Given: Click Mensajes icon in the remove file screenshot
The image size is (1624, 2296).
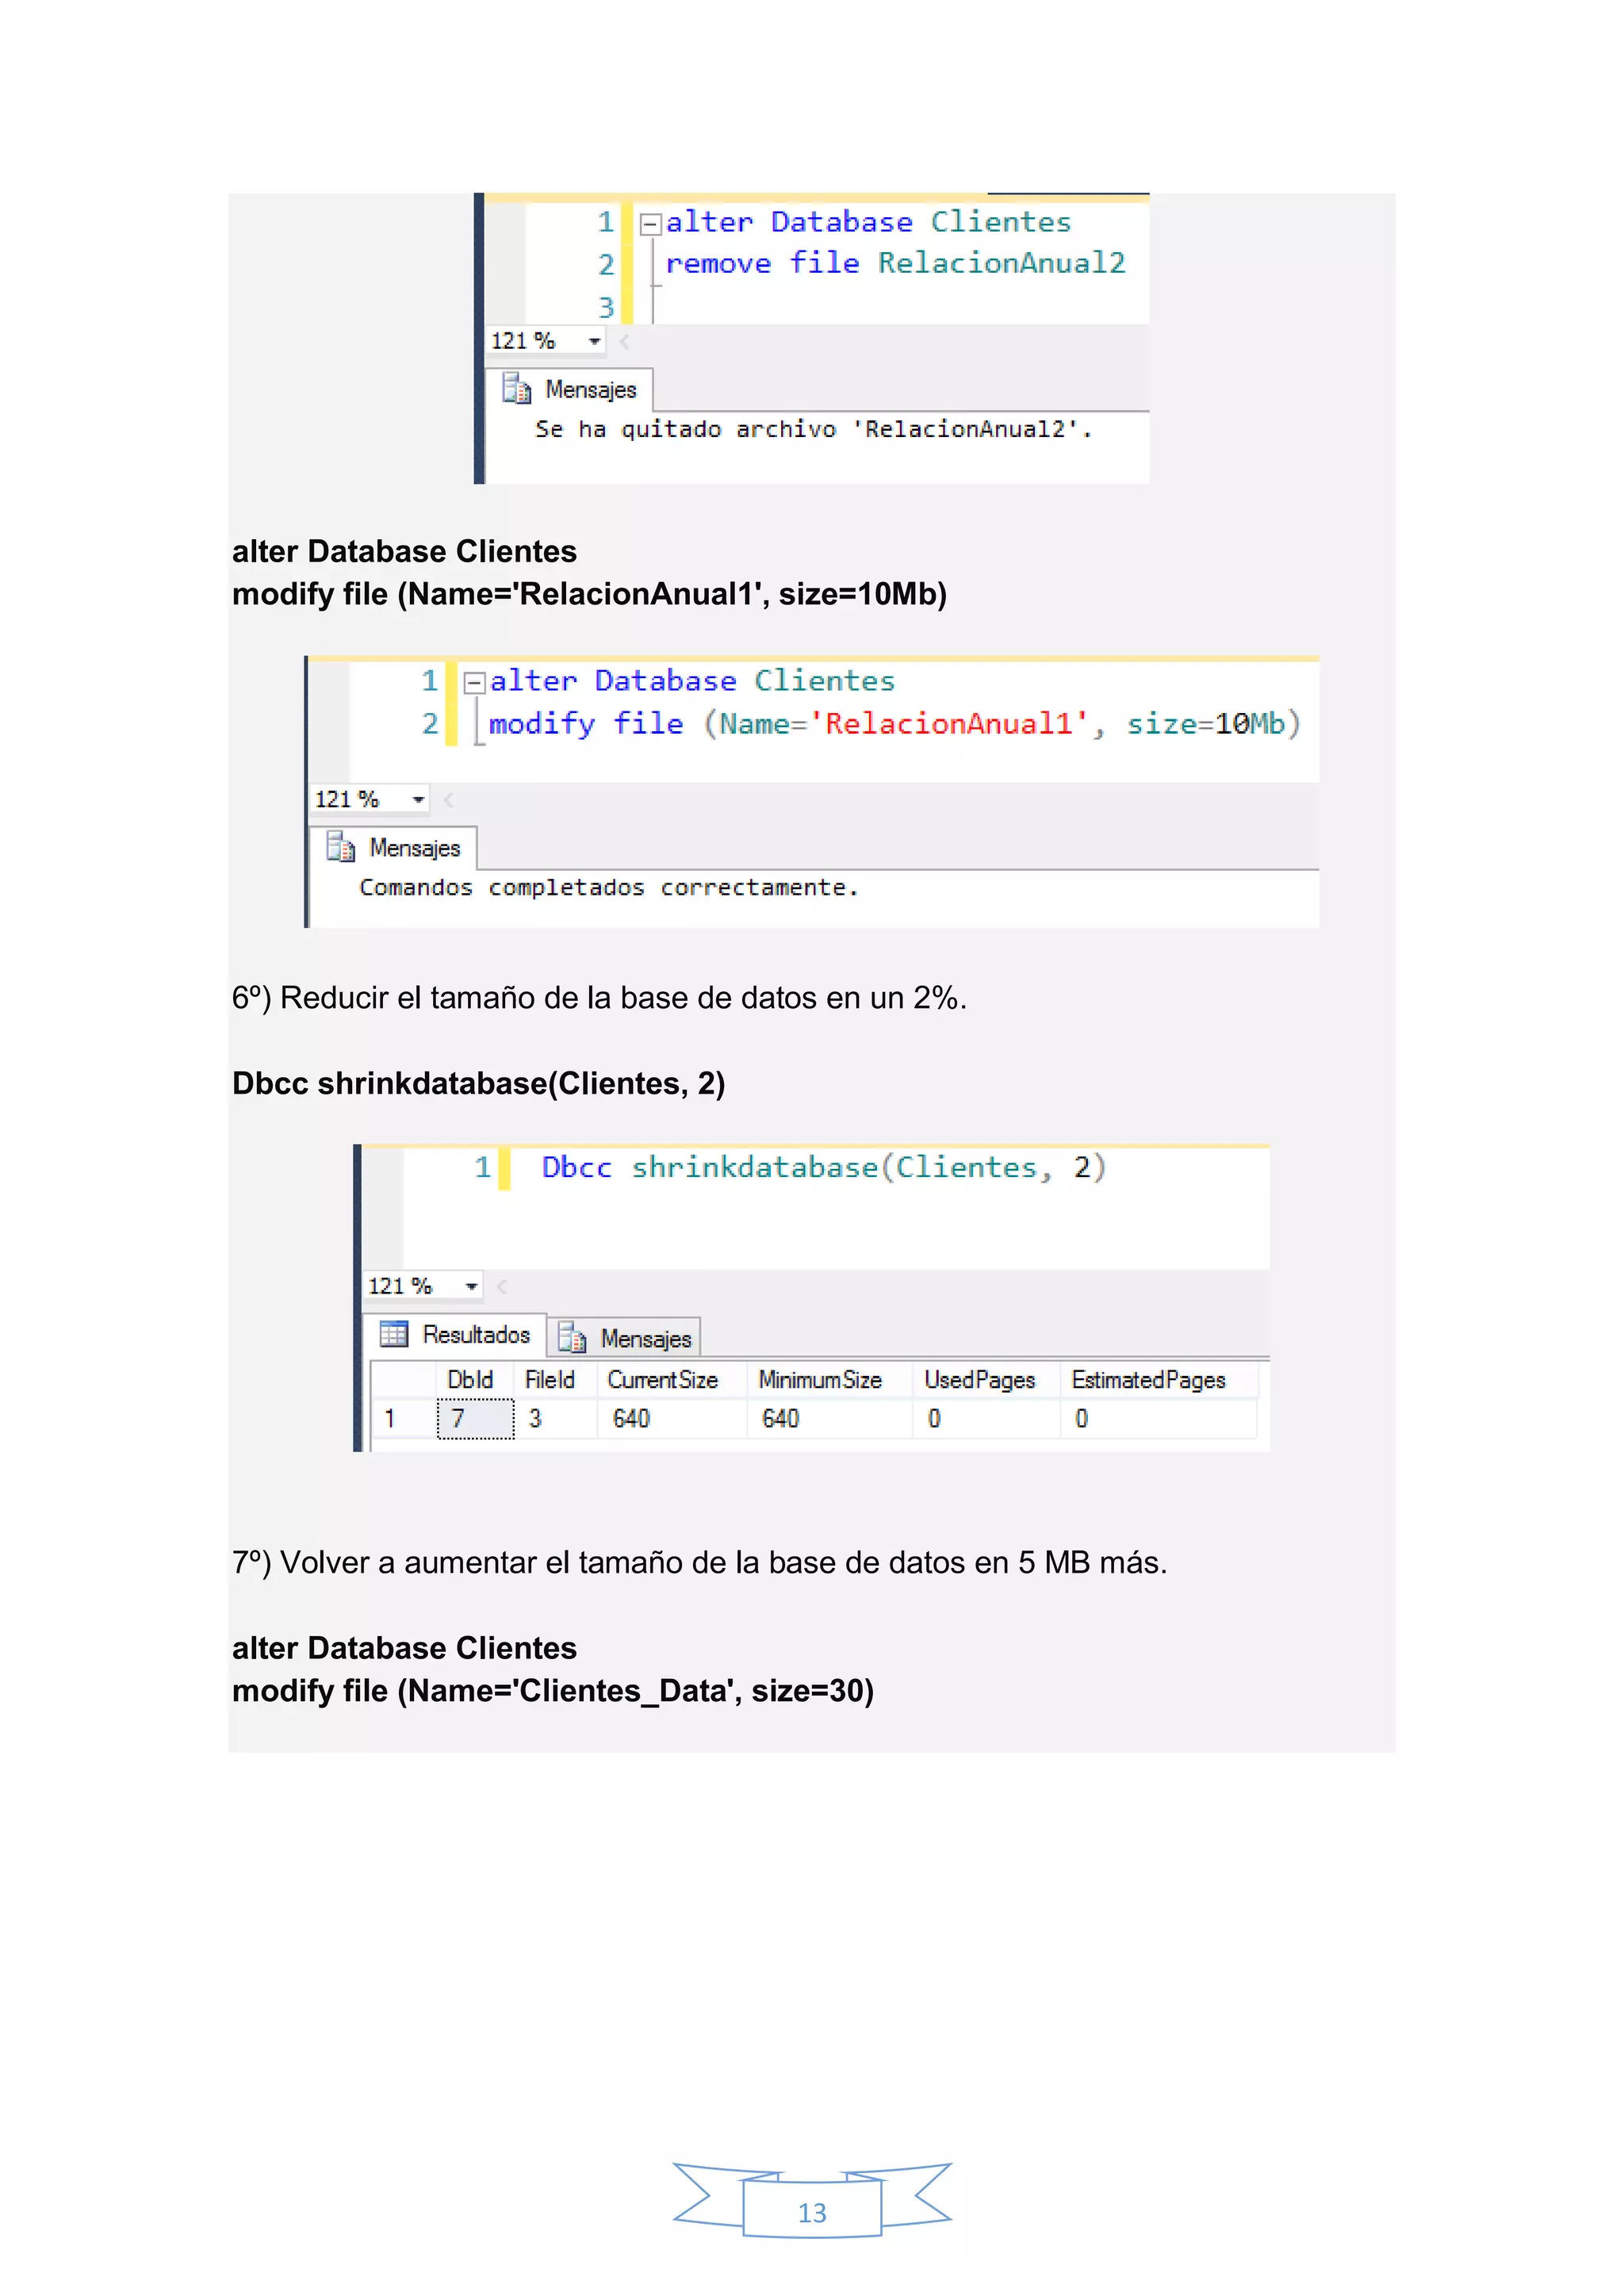Looking at the screenshot, I should (516, 389).
